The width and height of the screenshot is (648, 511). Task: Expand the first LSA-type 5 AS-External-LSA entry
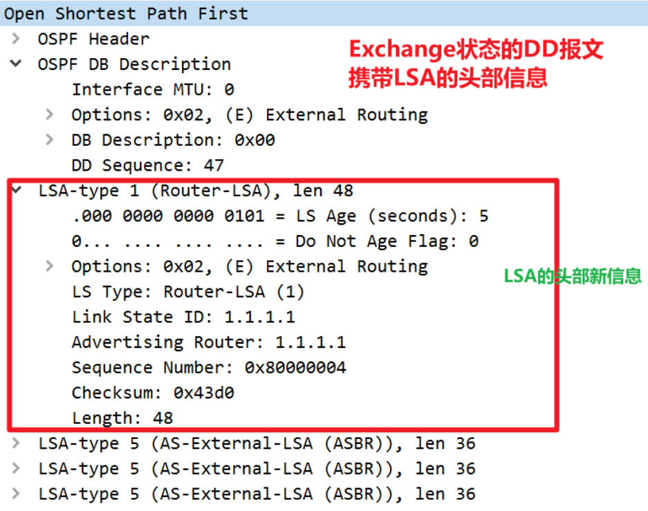tap(16, 443)
